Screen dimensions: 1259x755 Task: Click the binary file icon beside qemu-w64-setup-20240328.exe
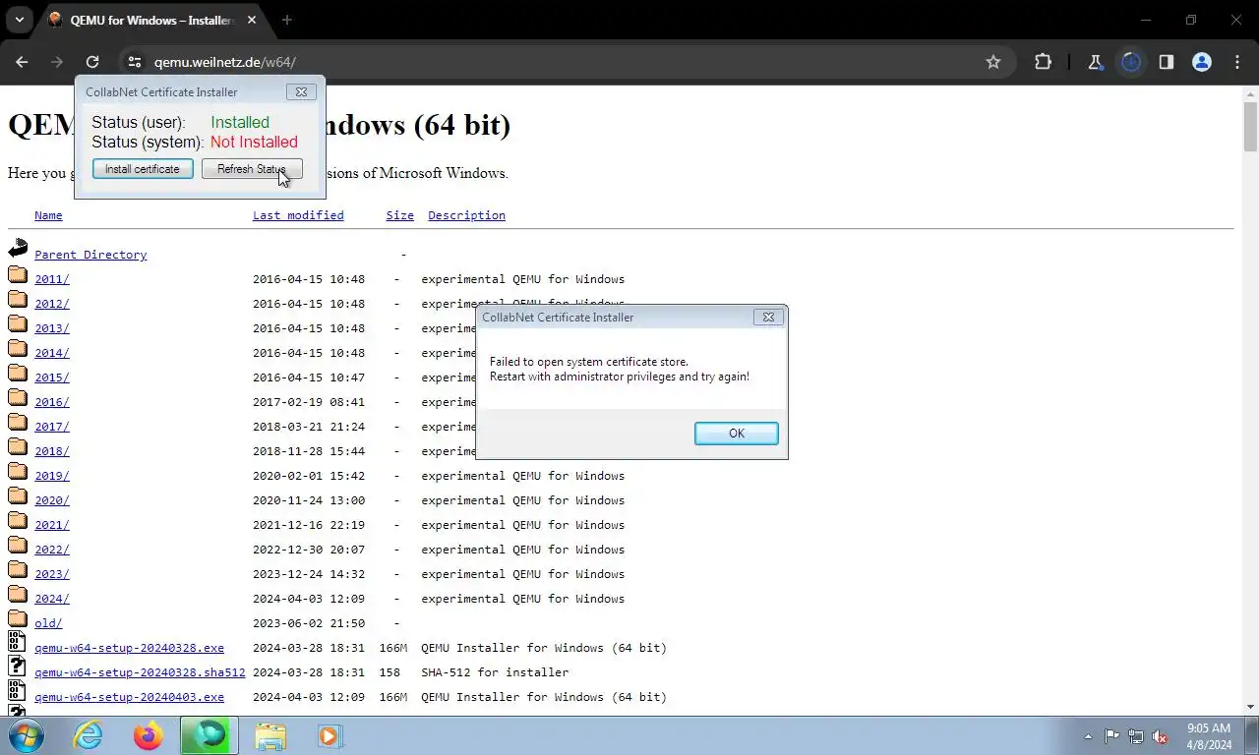(17, 641)
